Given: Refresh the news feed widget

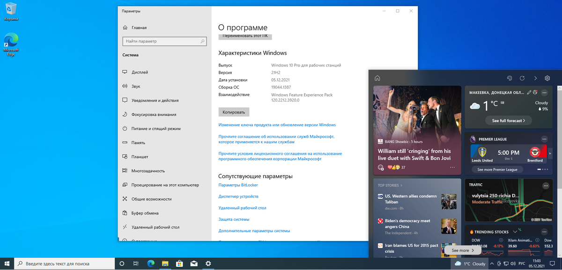Looking at the screenshot, I should click(522, 78).
